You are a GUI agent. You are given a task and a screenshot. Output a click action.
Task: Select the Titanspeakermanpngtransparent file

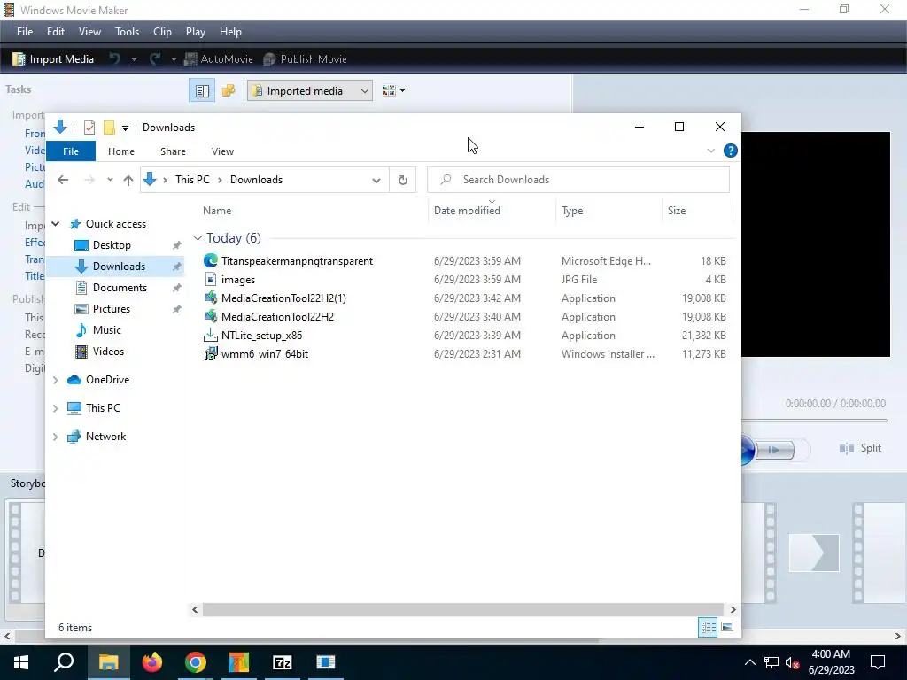point(297,261)
